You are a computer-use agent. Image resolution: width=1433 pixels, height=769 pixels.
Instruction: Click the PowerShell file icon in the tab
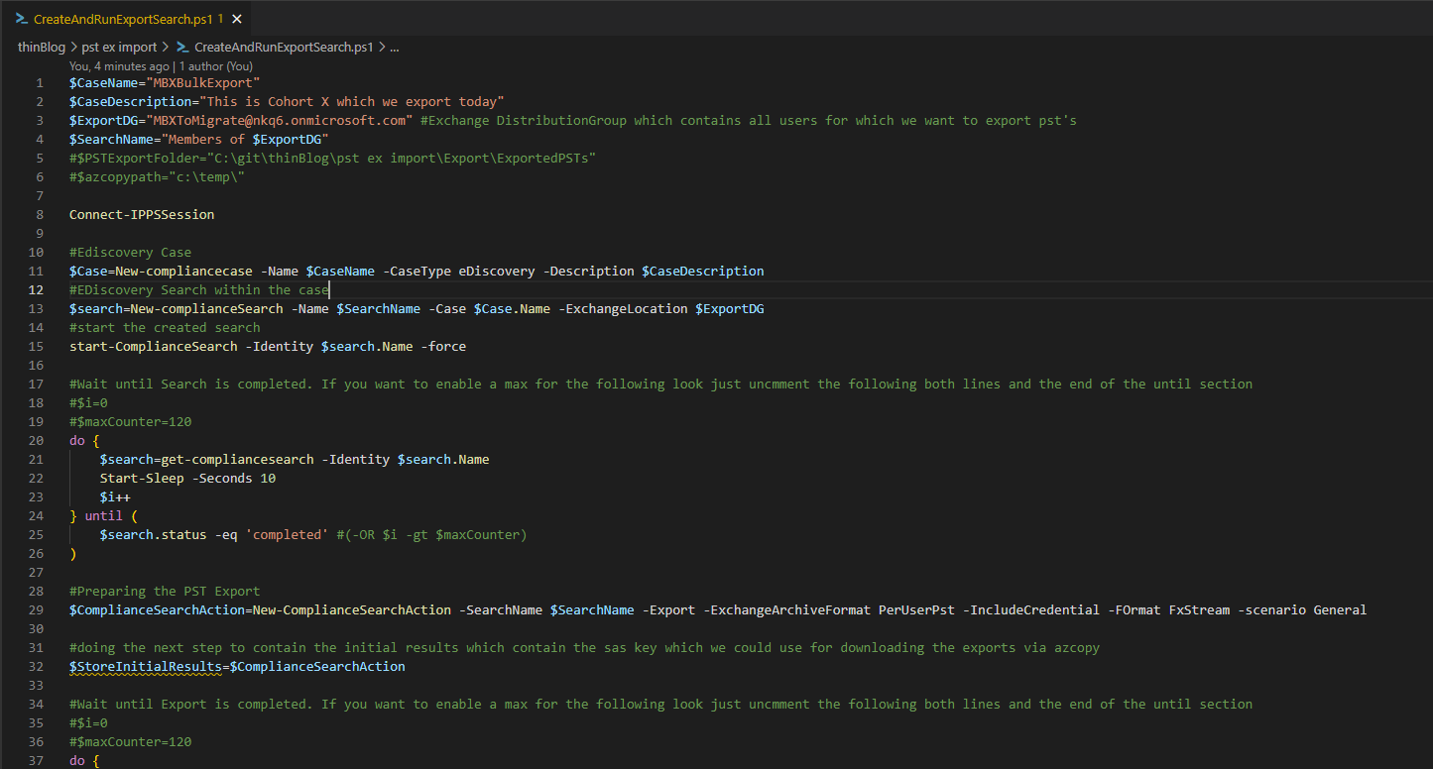(21, 19)
